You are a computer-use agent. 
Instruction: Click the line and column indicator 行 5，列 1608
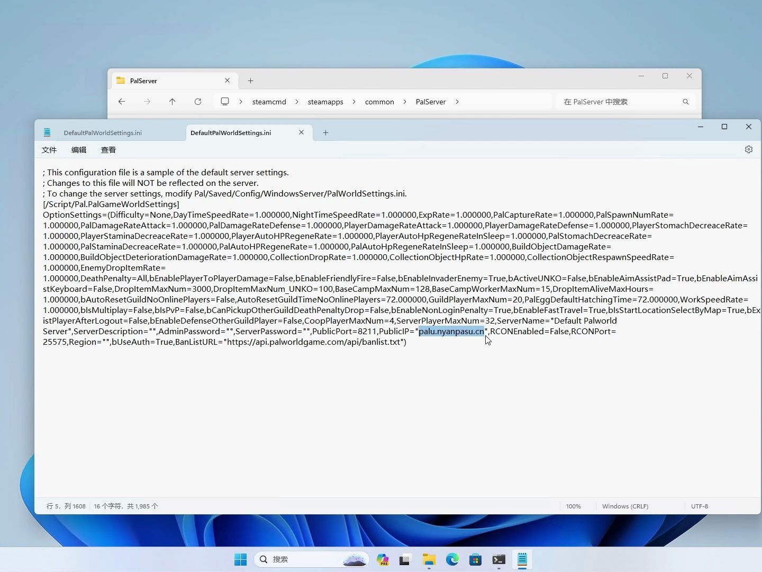tap(66, 506)
